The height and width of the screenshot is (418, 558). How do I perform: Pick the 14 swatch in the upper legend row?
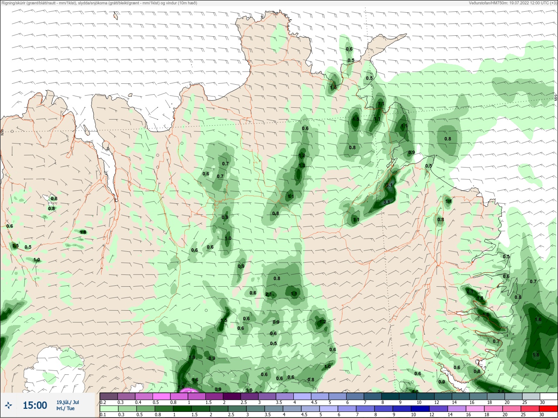coord(461,397)
